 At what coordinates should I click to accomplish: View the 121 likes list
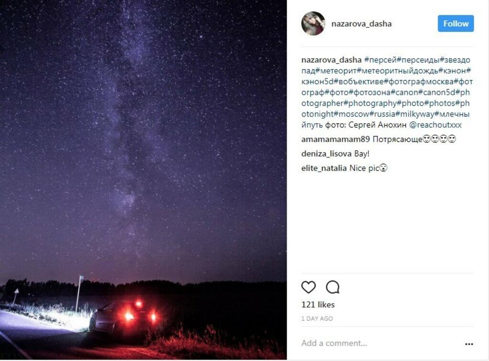coord(318,305)
